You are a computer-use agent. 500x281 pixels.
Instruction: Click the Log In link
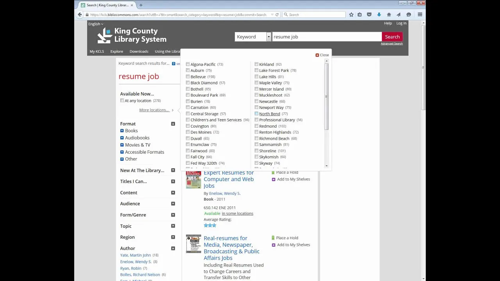coord(401,23)
